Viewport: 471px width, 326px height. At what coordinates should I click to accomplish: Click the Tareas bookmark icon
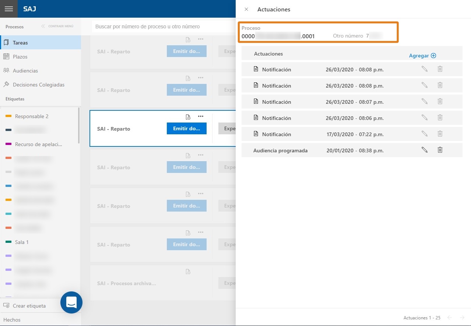6,42
